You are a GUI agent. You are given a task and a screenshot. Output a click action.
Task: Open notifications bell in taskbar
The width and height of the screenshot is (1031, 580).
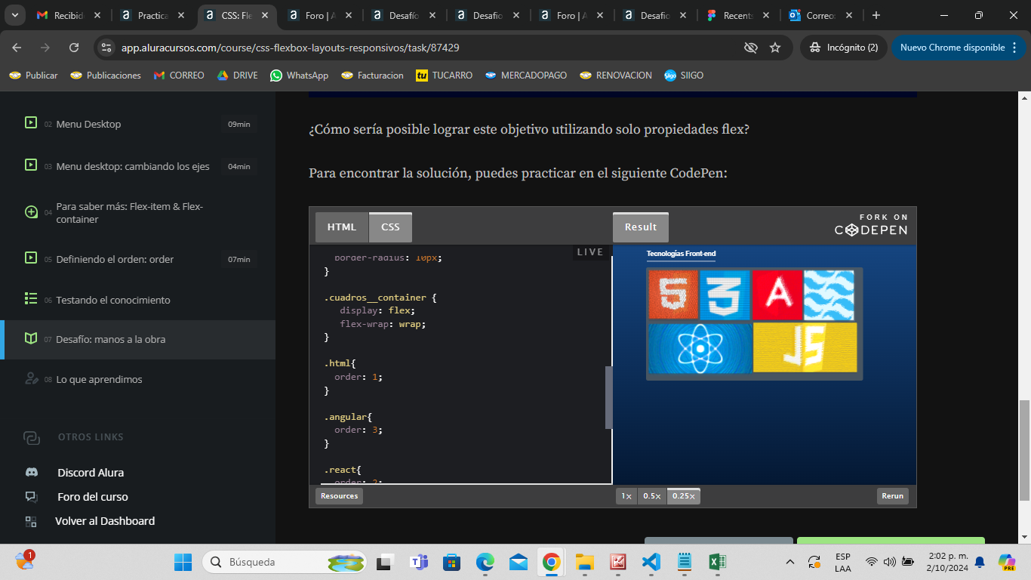(980, 562)
